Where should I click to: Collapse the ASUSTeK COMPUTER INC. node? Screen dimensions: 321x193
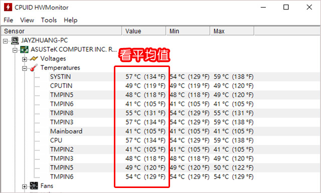point(15,50)
